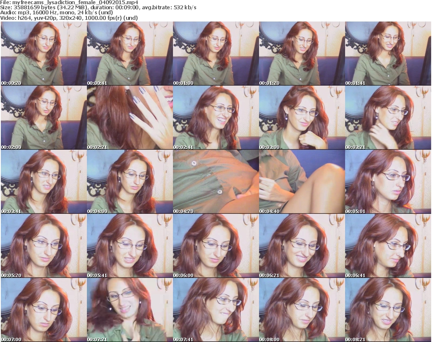
Task: Choose the frame at 00:02:00
Action: (43, 118)
